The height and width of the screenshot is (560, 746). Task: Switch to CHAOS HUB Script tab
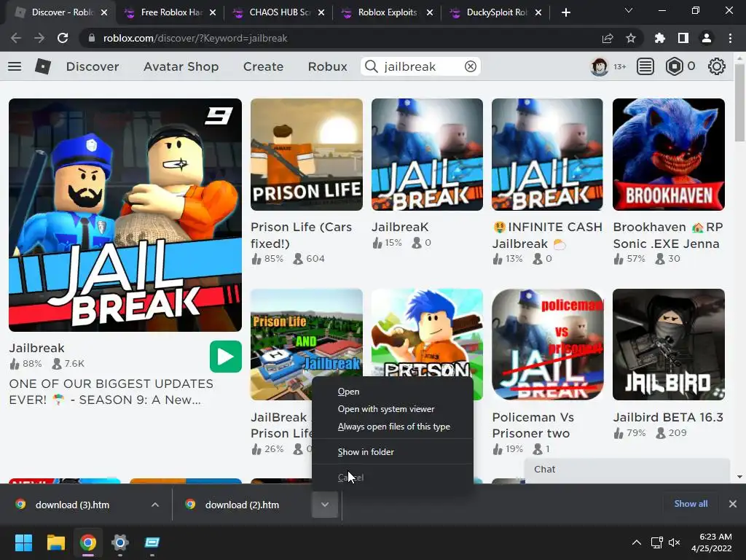pos(272,12)
